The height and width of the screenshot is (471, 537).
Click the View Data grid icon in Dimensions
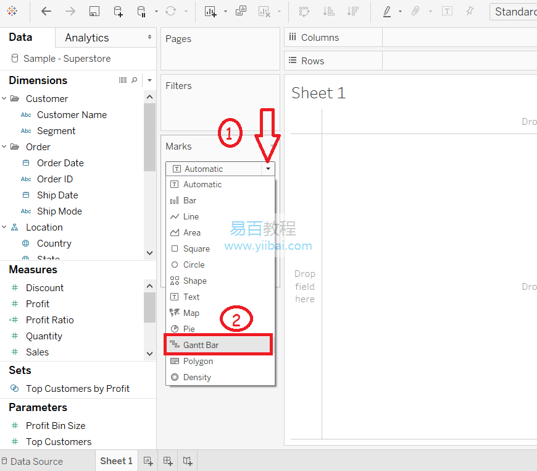123,80
